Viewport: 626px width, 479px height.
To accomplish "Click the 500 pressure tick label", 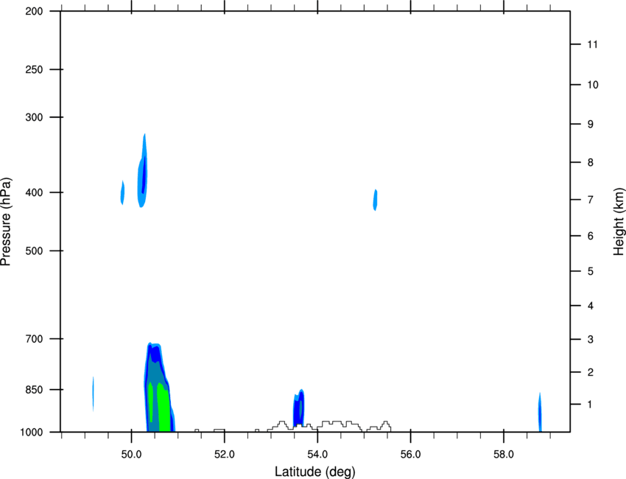I will (x=35, y=251).
